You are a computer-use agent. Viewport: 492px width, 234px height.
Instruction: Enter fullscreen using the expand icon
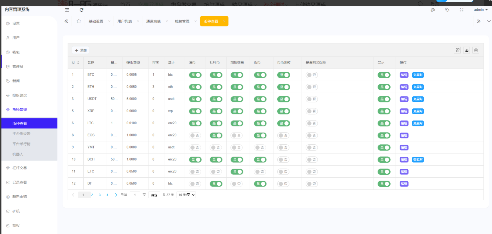tap(461, 10)
